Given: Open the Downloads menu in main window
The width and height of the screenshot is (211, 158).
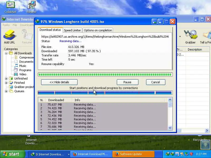Looking at the screenshot, I should click(27, 25).
